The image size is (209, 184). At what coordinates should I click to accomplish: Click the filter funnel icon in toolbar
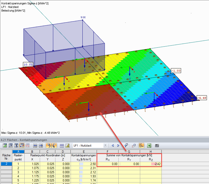point(126,146)
